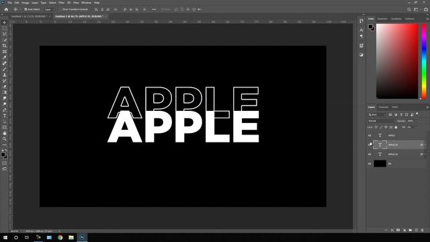Open the Auto-Select Layer dropdown

pos(49,9)
